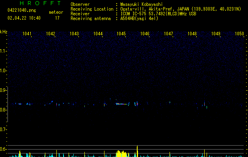Click the 1049 time axis marker
This screenshot has width=248, height=157.
click(216, 34)
